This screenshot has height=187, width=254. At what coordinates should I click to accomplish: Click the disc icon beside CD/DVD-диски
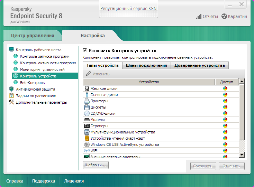[x=87, y=113]
